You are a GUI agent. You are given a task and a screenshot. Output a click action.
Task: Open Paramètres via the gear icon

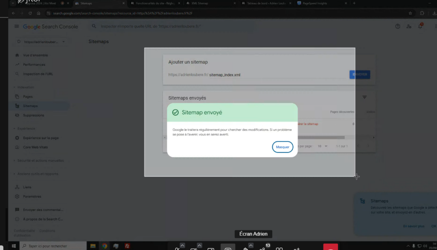[17, 197]
